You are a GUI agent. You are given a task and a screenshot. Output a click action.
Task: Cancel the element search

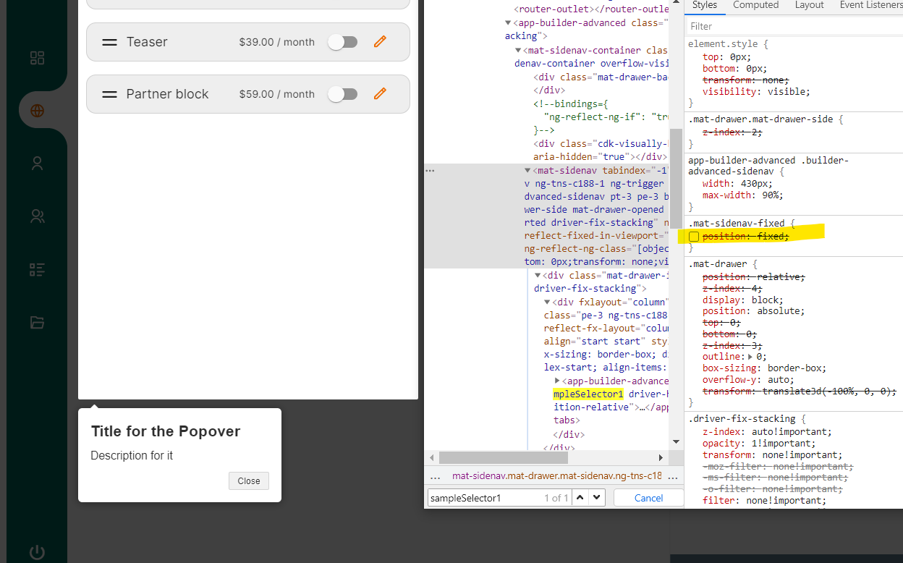[x=649, y=497]
